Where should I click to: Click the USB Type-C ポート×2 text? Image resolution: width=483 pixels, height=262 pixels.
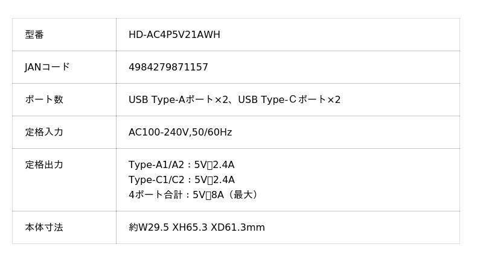[x=289, y=100]
